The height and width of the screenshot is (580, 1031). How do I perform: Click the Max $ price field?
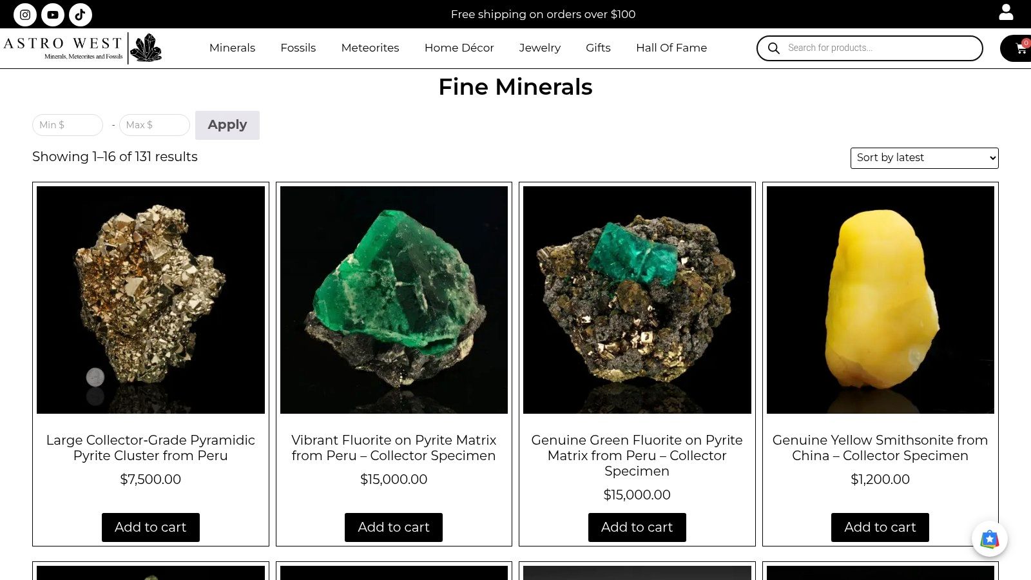(x=155, y=125)
